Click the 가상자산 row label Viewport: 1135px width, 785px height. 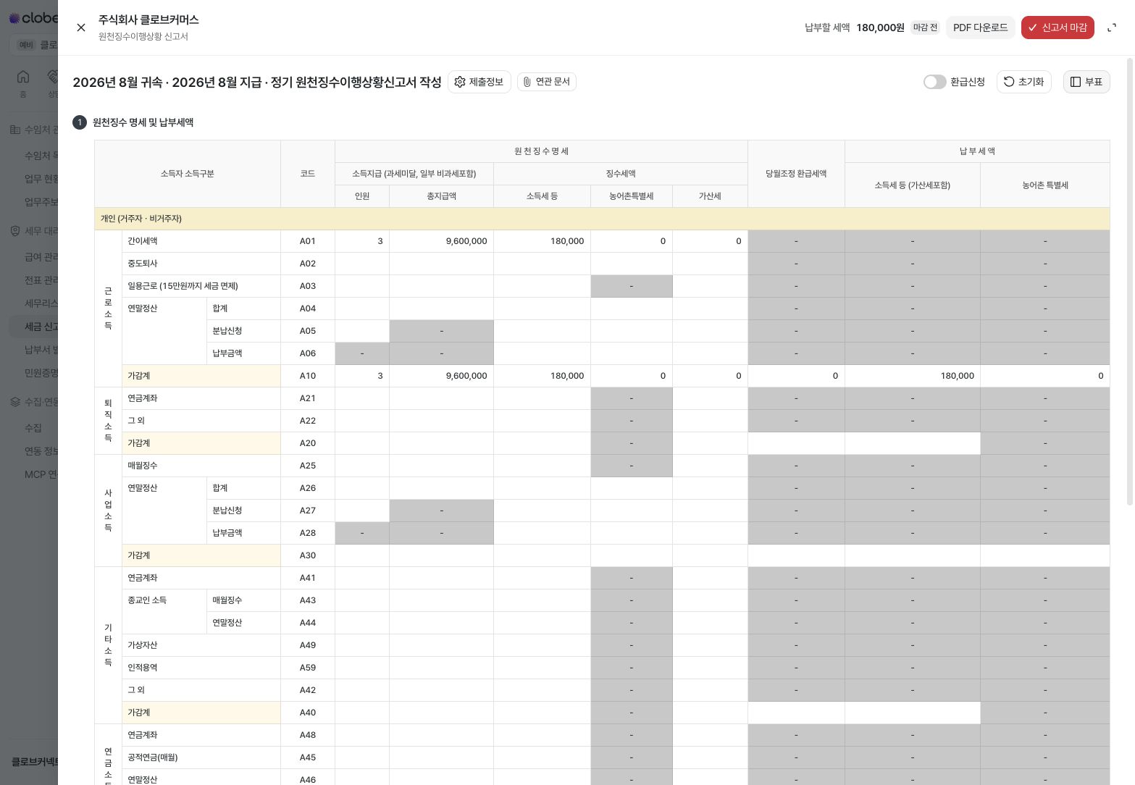coord(143,645)
